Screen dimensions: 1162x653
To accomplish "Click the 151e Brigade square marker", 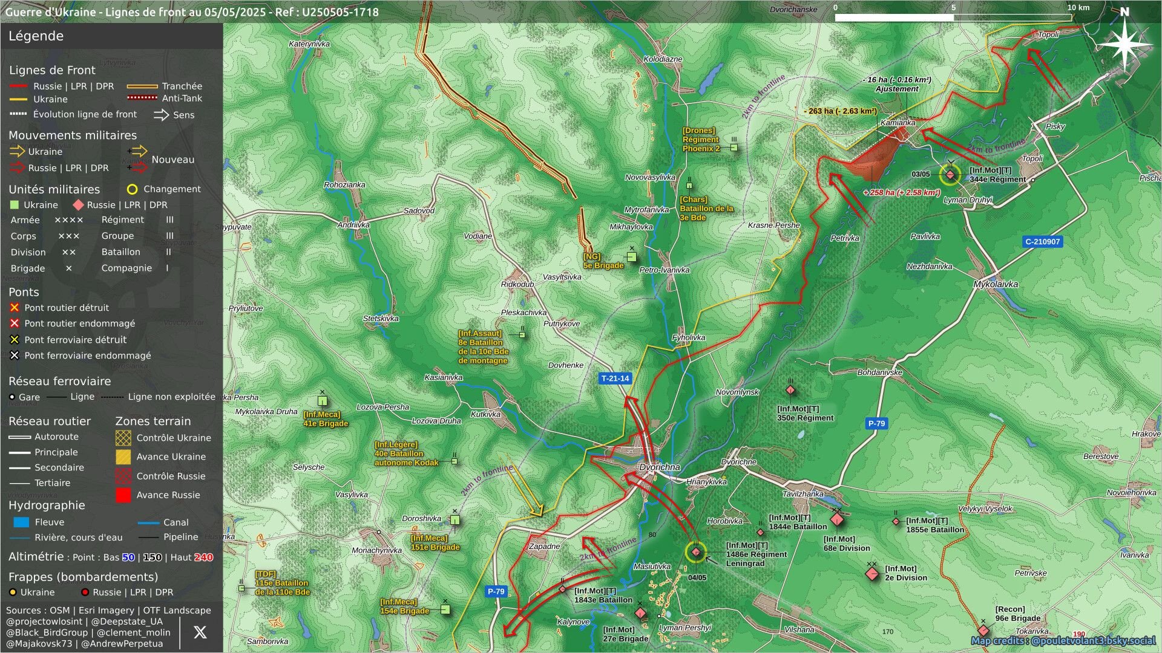I will click(x=455, y=520).
